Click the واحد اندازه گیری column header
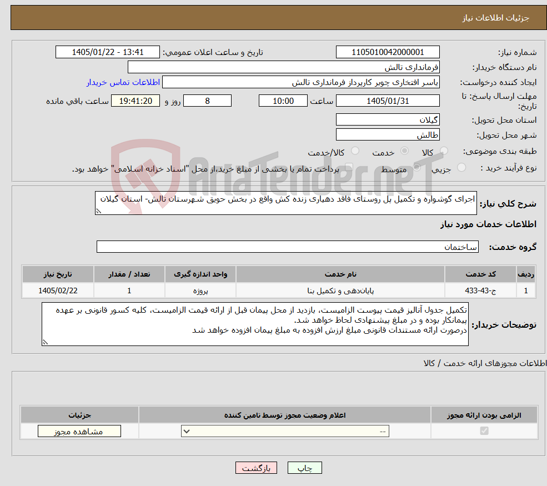547x486 pixels. [200, 274]
